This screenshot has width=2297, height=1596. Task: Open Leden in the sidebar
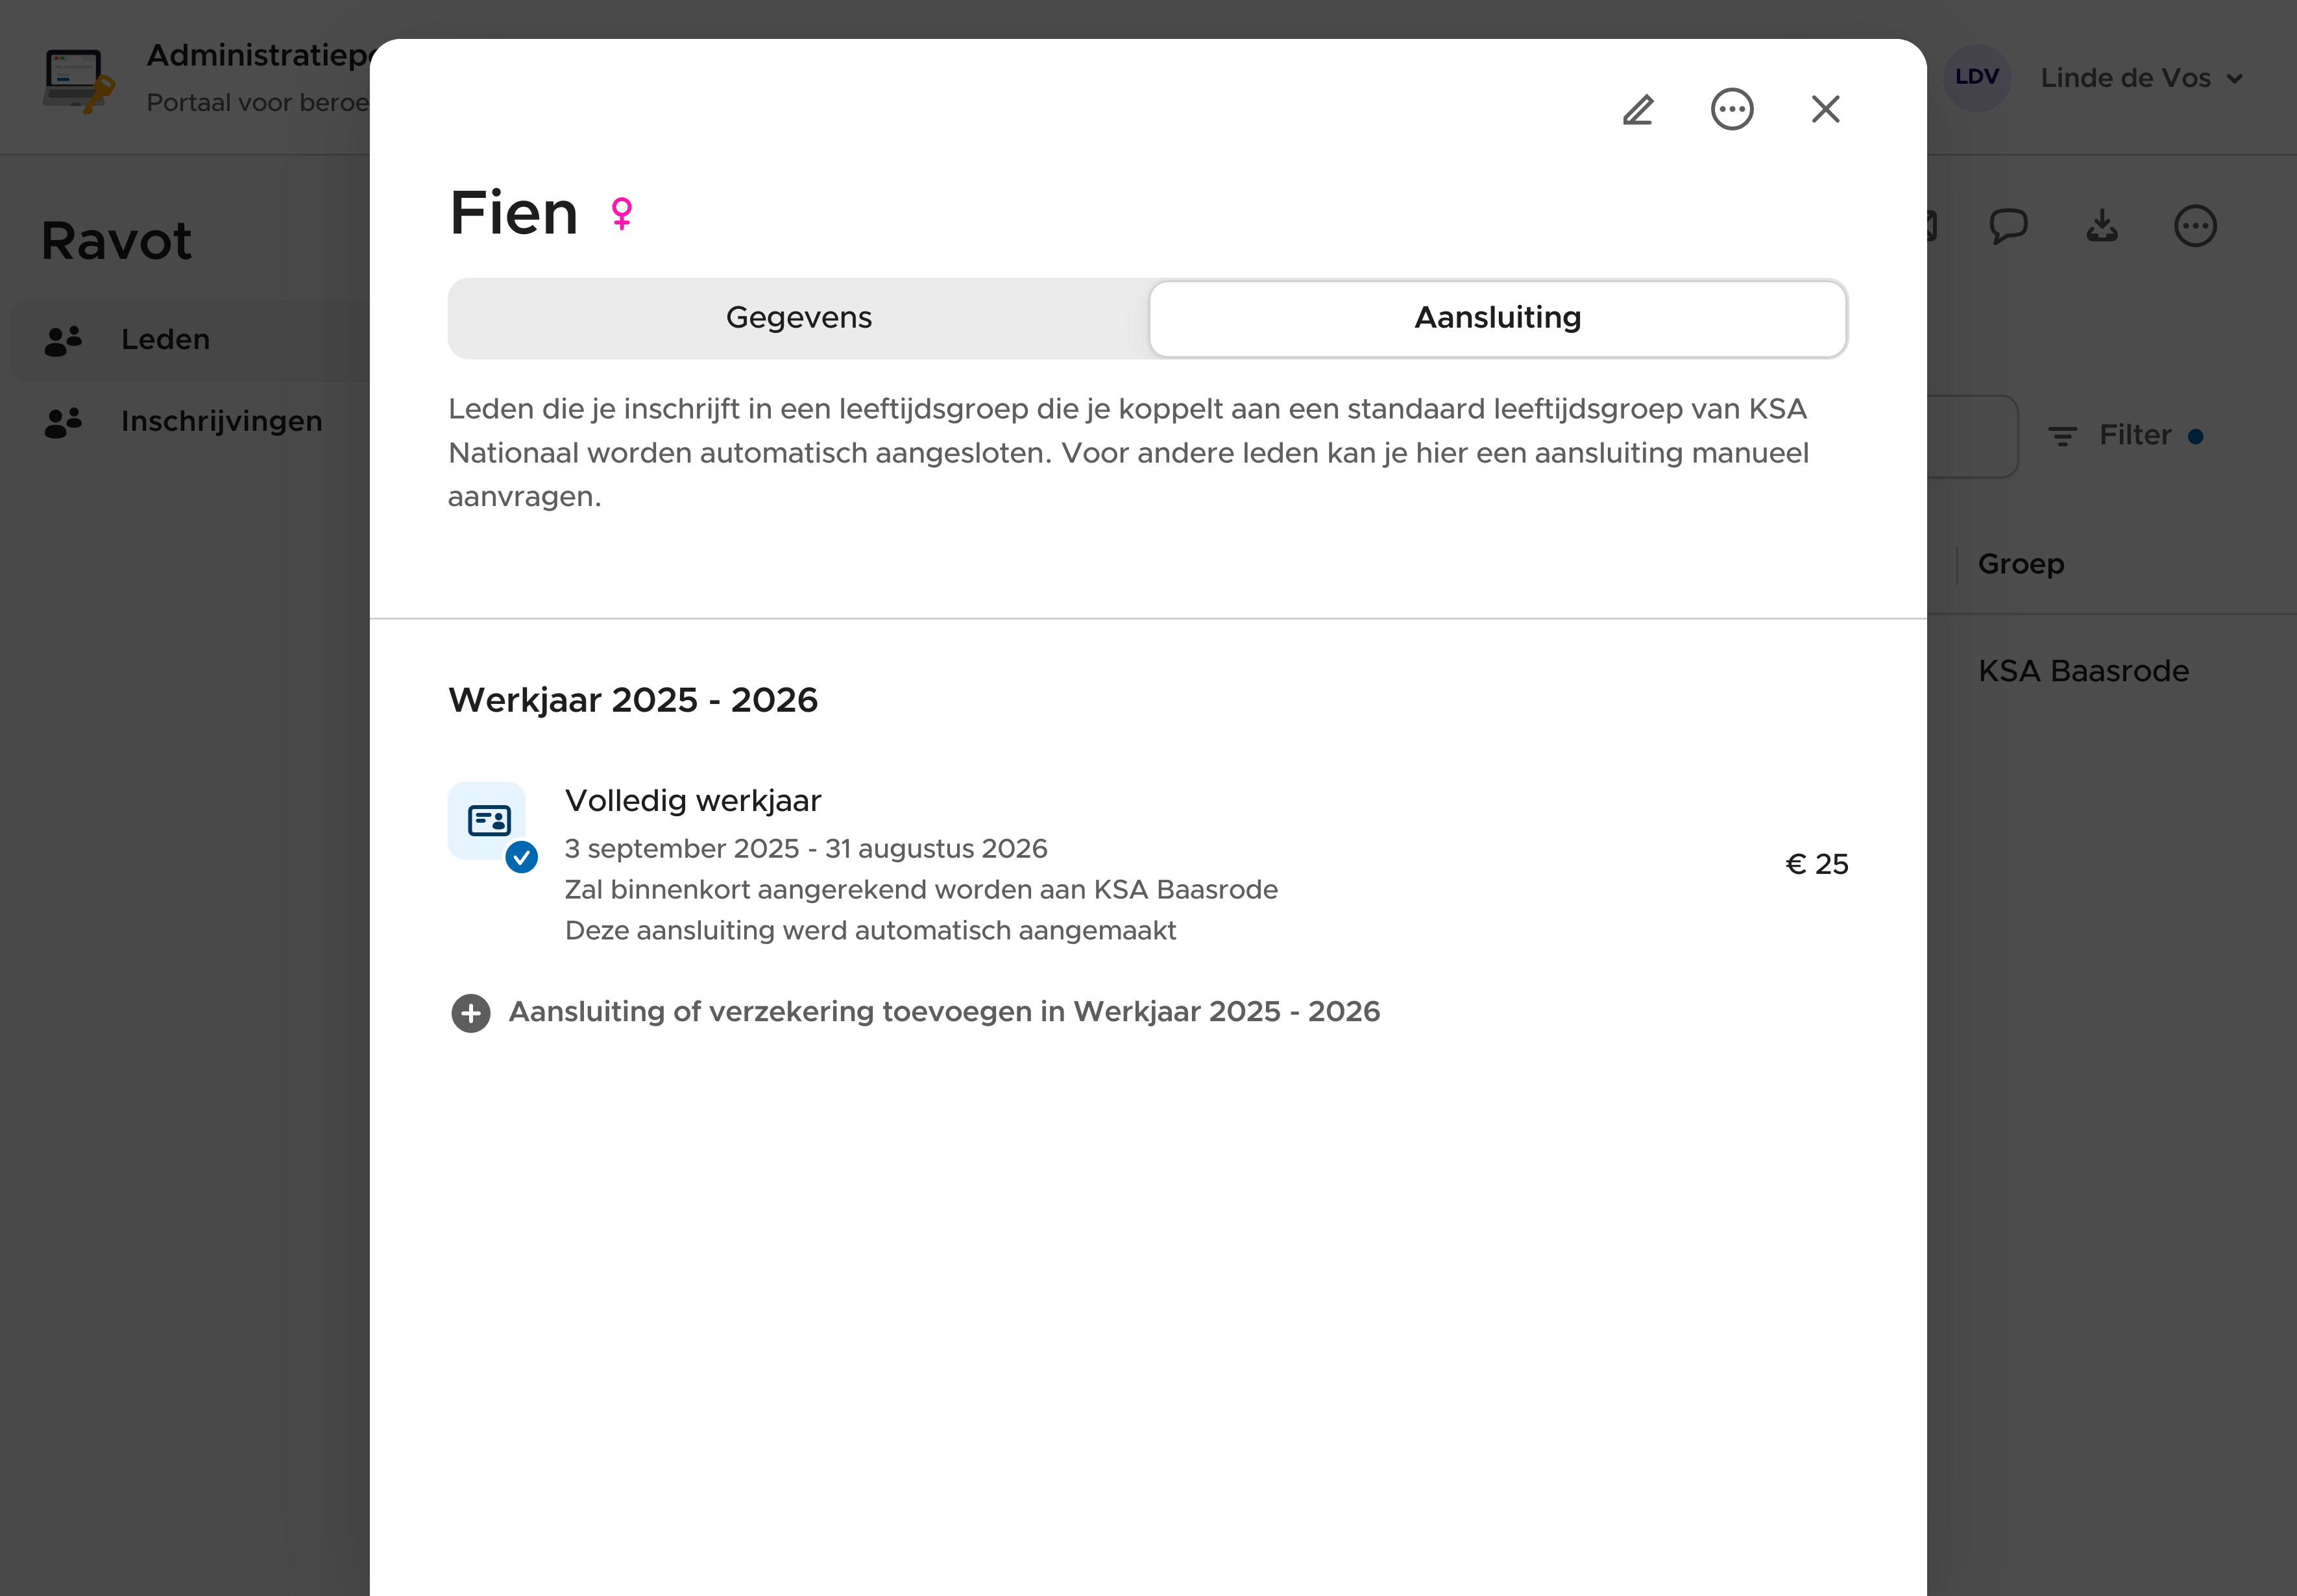165,340
